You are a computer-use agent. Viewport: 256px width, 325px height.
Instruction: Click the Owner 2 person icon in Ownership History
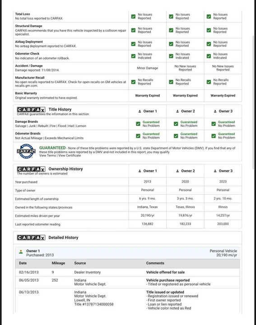[x=177, y=171]
